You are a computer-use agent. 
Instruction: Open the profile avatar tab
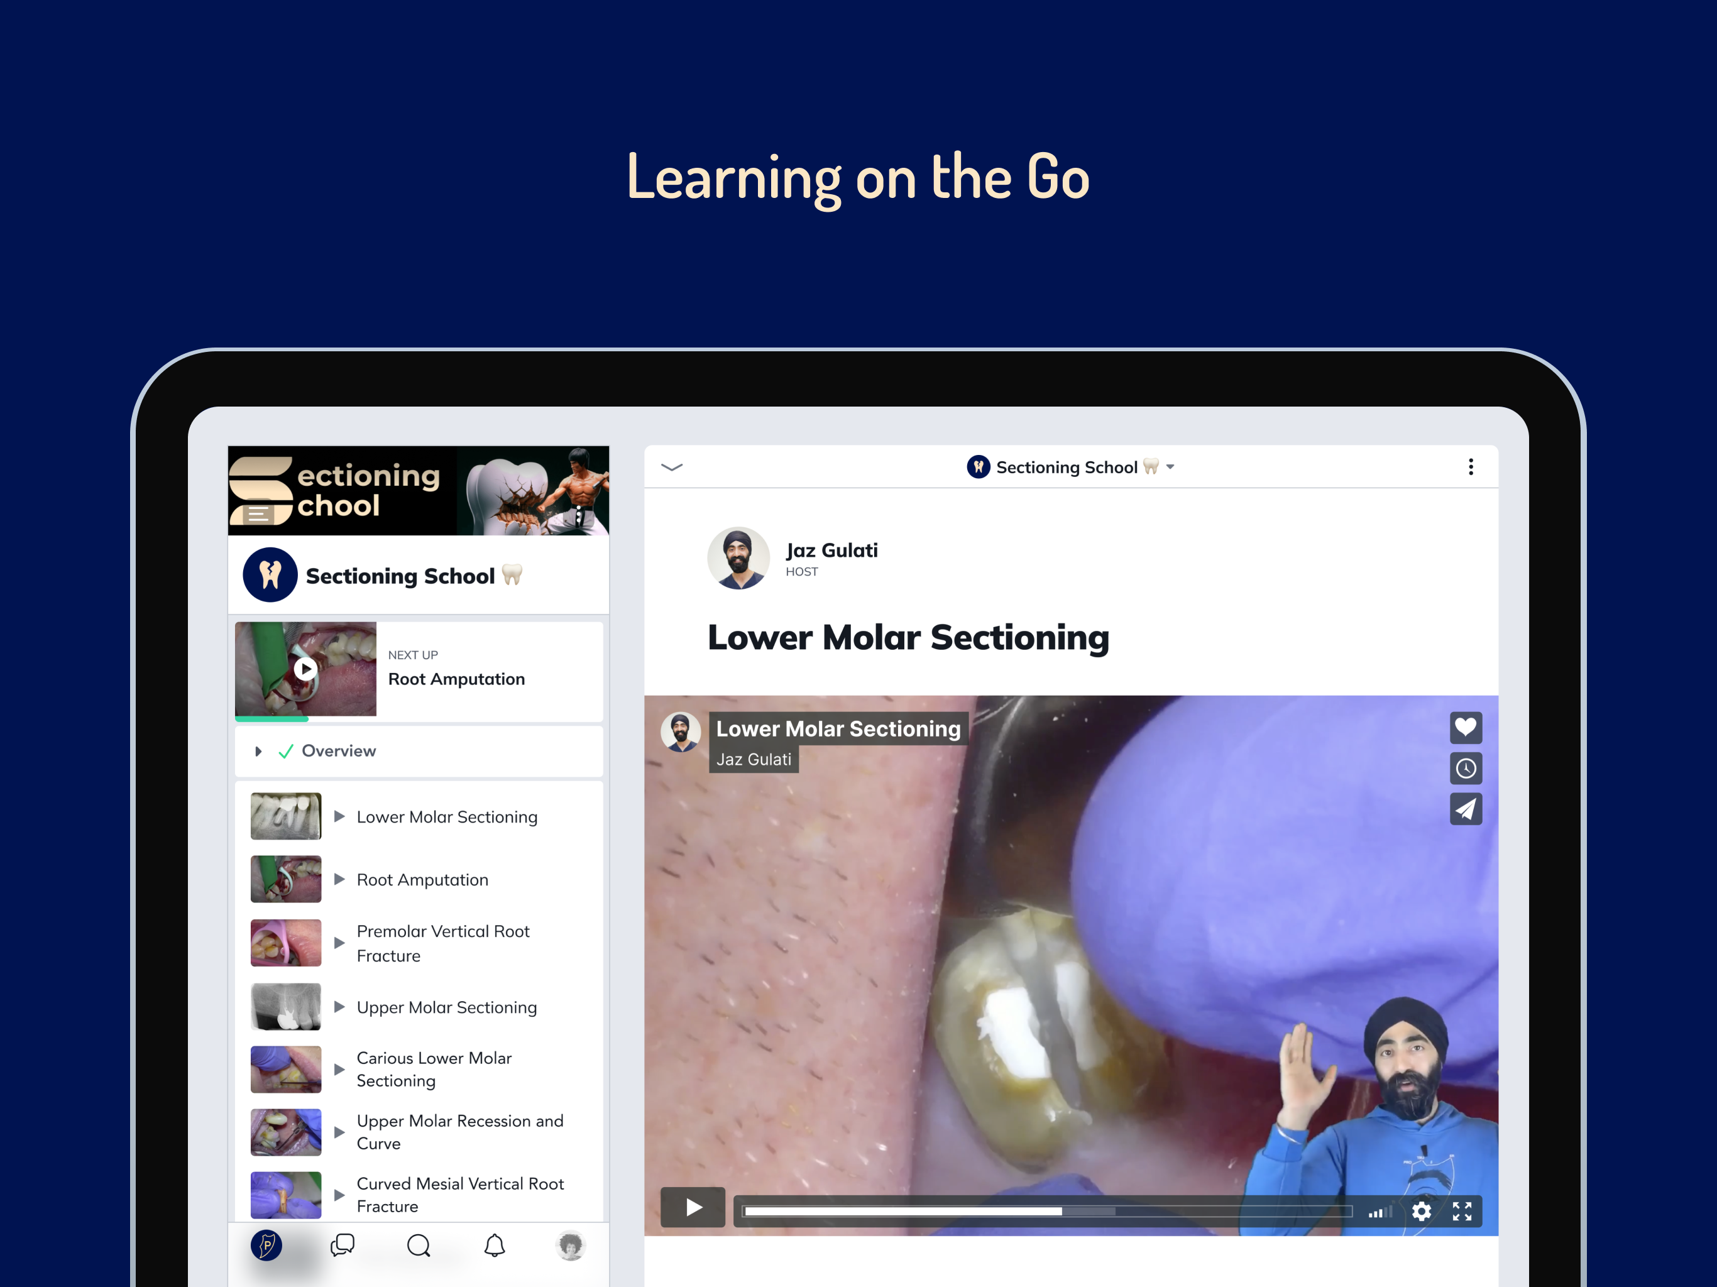[x=571, y=1245]
